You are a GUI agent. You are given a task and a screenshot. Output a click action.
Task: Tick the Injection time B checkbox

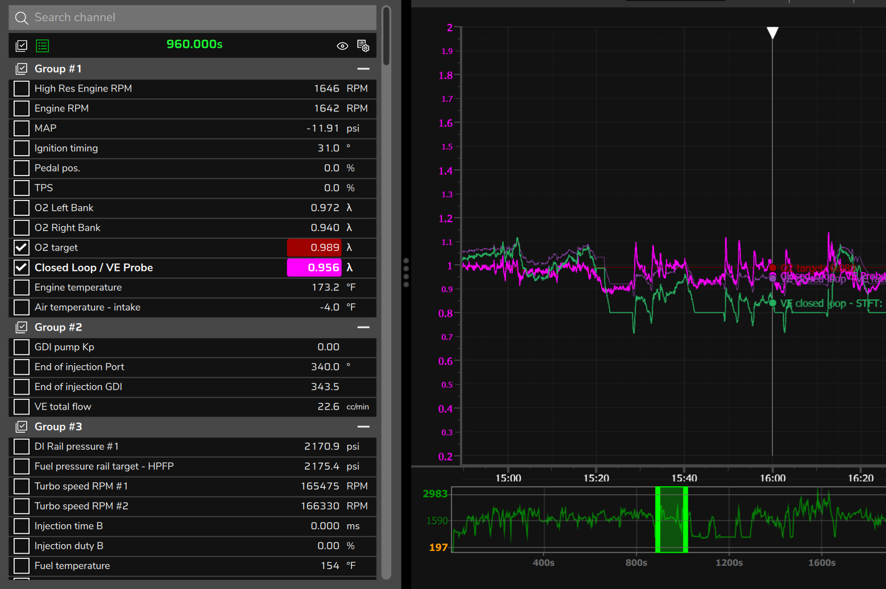pyautogui.click(x=22, y=526)
